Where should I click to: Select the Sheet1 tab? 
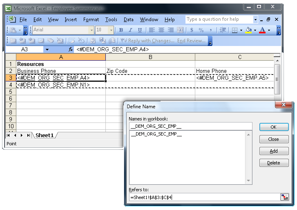(x=44, y=135)
